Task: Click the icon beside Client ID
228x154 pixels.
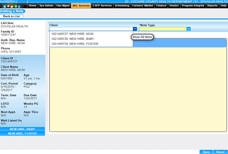Action: tap(15, 58)
